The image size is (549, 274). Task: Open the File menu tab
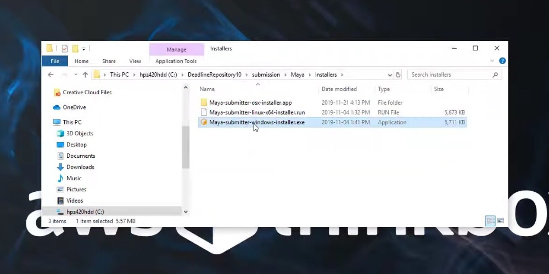coord(54,61)
